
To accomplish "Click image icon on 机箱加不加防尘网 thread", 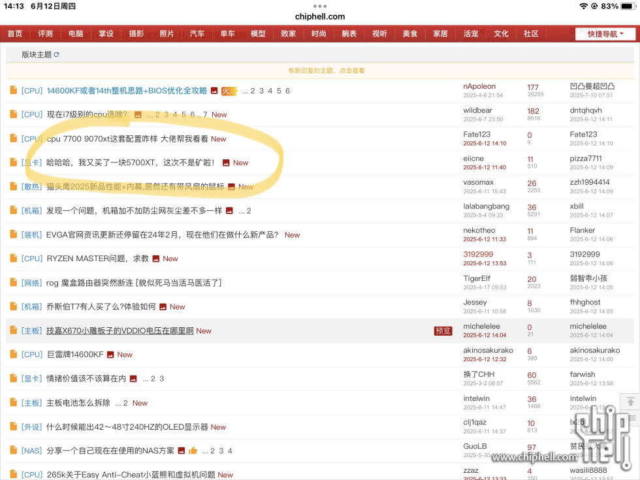I will pos(229,210).
